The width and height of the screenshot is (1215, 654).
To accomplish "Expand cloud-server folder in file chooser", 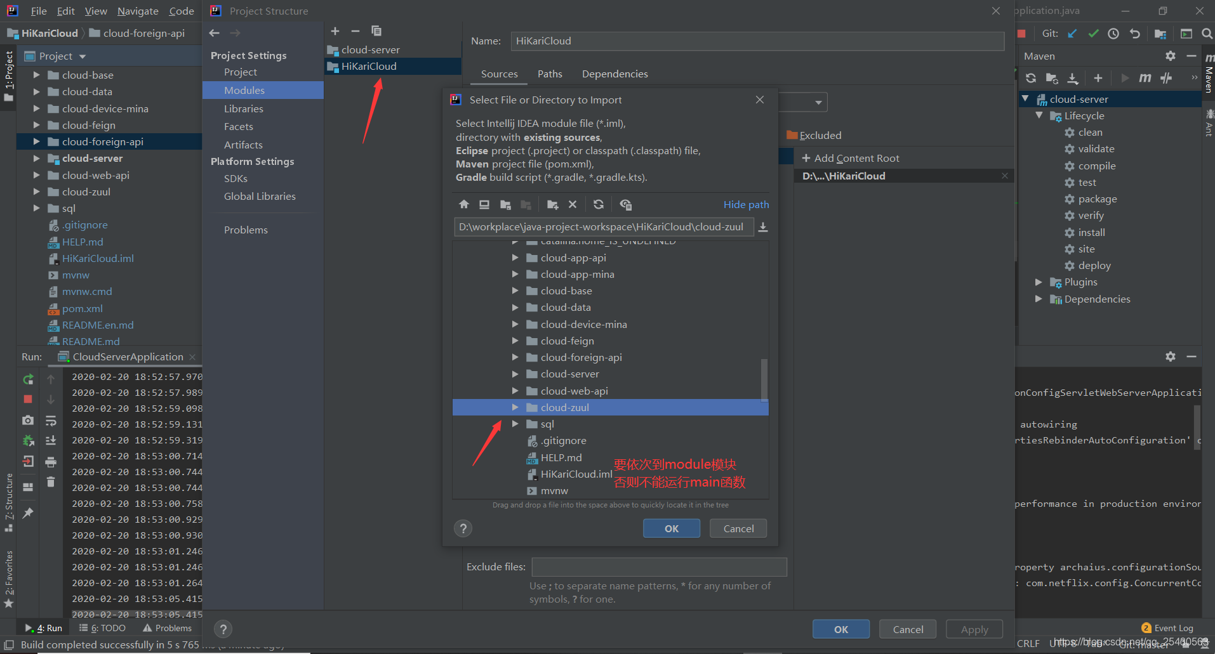I will pos(515,374).
